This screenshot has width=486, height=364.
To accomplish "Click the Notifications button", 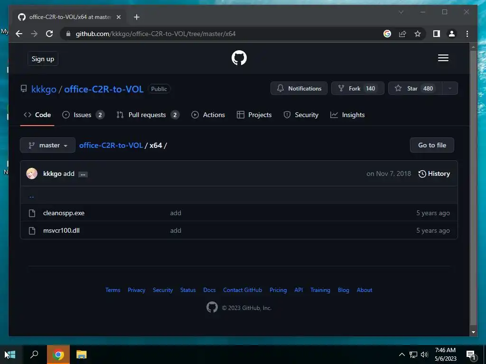I will click(299, 89).
